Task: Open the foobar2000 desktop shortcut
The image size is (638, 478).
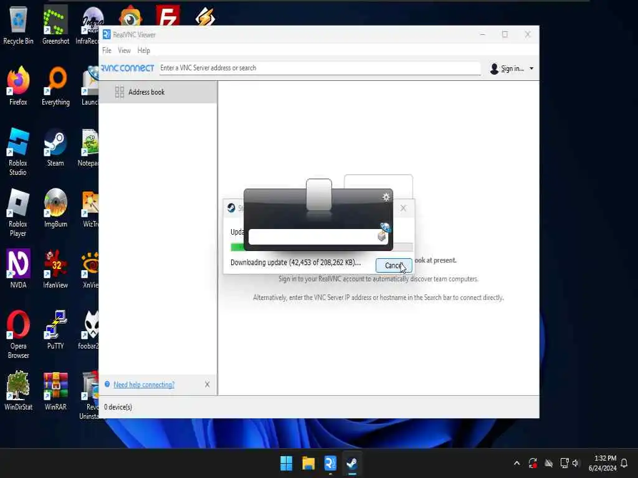Action: click(x=90, y=329)
